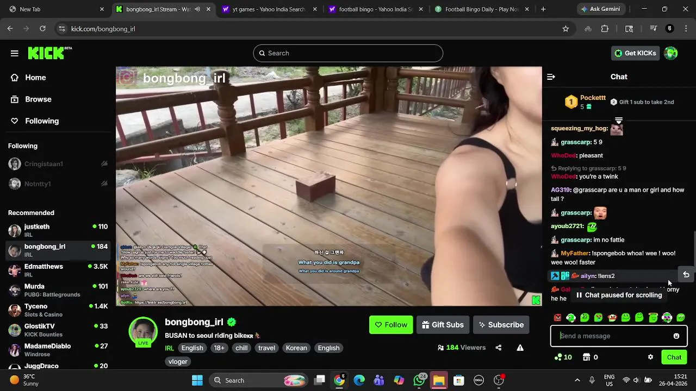Open the user profile avatar menu

(671, 53)
